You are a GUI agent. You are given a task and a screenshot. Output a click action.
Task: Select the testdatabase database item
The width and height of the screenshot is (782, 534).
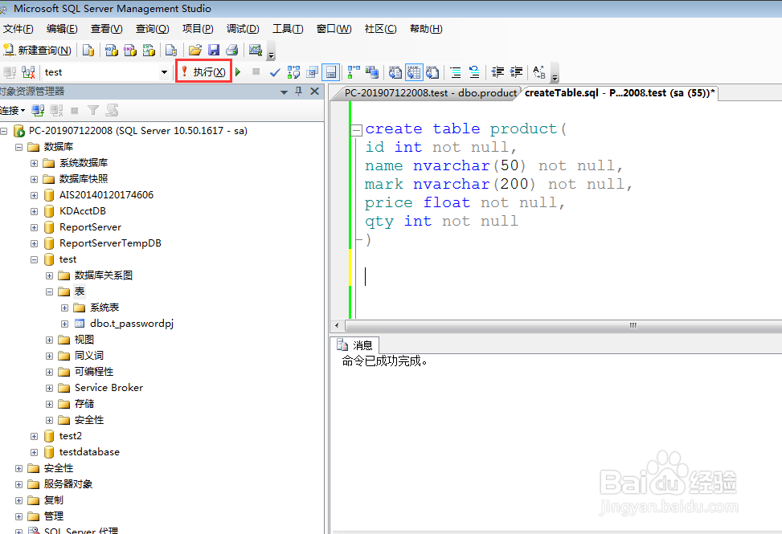point(89,452)
